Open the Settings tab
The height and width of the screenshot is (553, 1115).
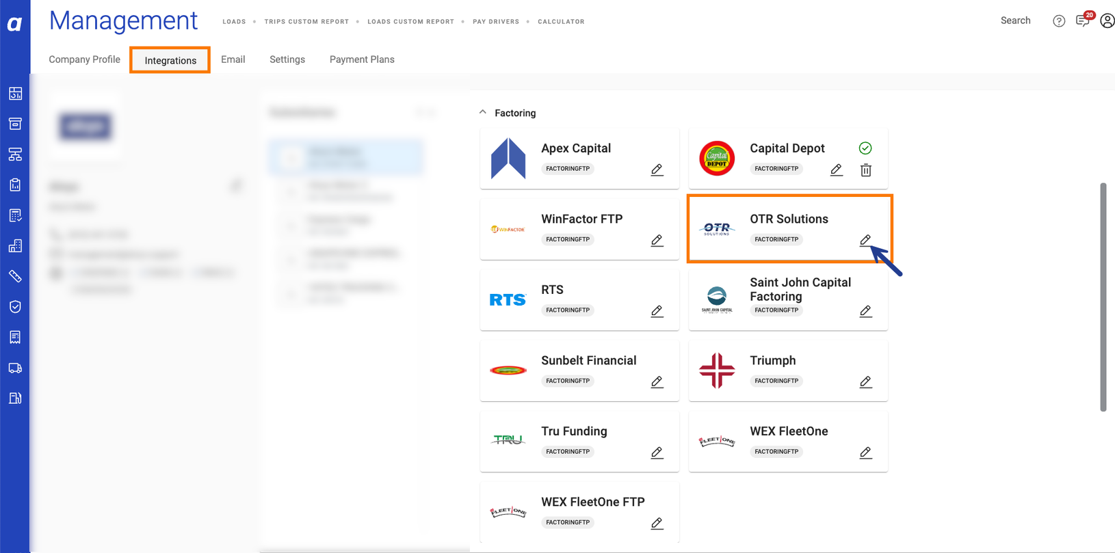(x=287, y=59)
